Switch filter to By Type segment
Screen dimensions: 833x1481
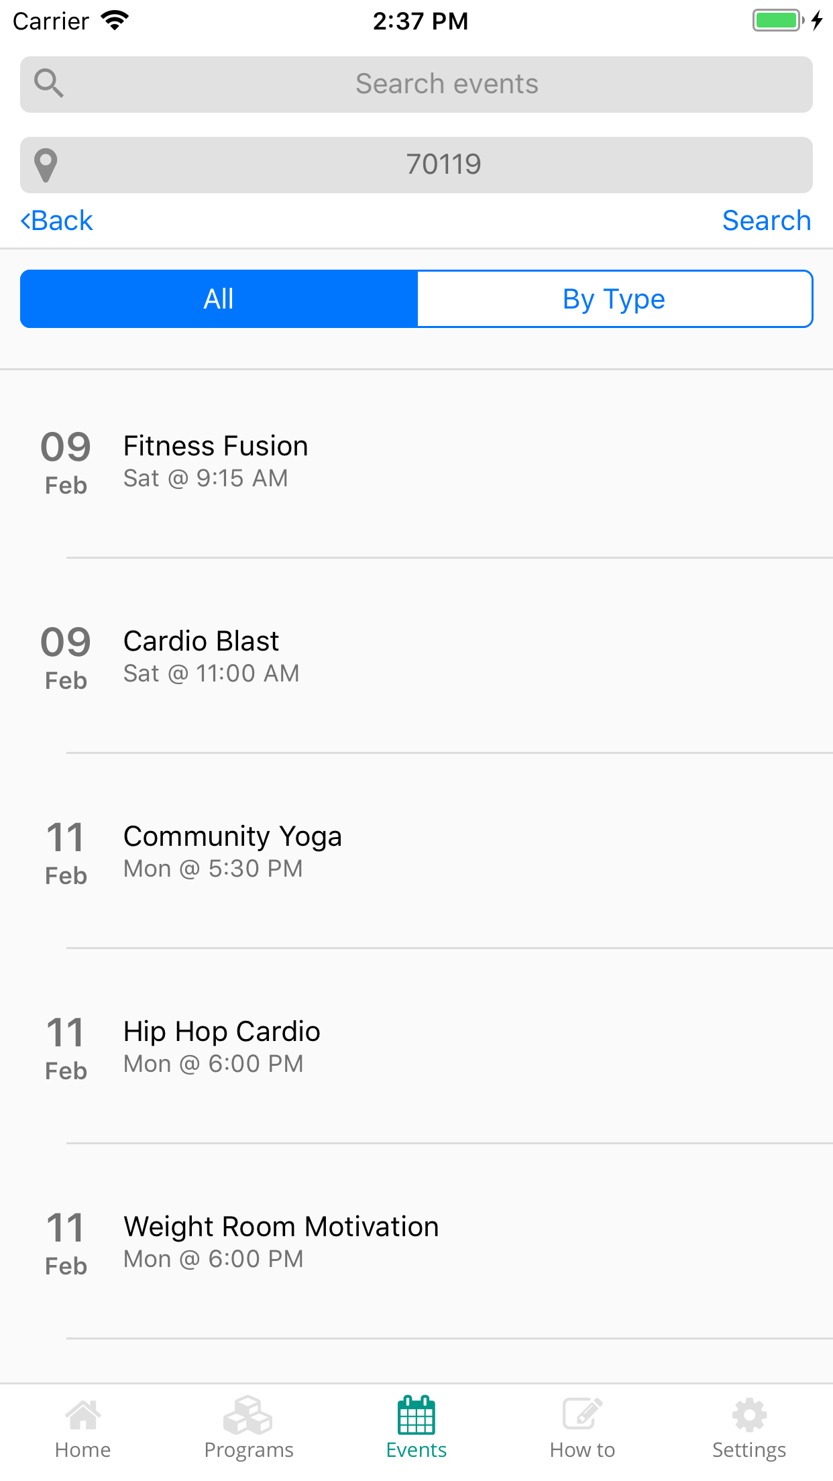click(x=614, y=298)
